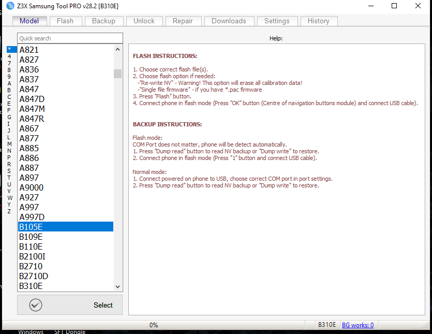
Task: Pick model A9000 in the list
Action: (x=66, y=187)
